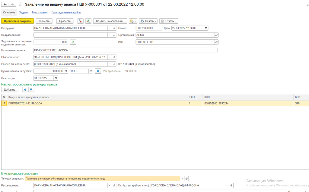
Task: Switch to the Задачи tab
Action: [x=24, y=12]
